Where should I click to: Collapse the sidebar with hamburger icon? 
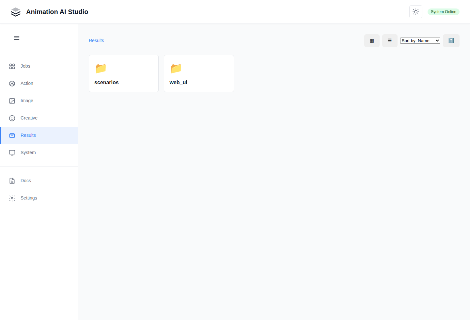(17, 38)
